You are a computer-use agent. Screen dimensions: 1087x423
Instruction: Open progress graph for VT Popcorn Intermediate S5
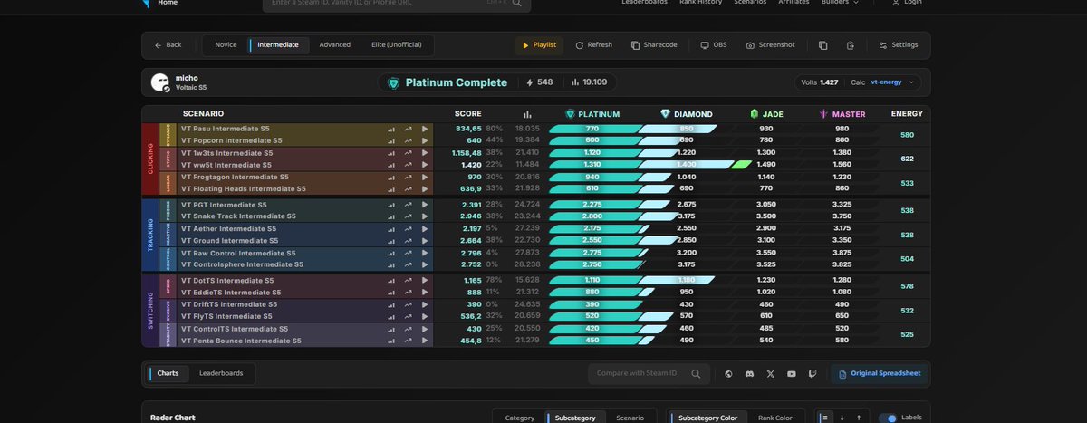coord(408,140)
